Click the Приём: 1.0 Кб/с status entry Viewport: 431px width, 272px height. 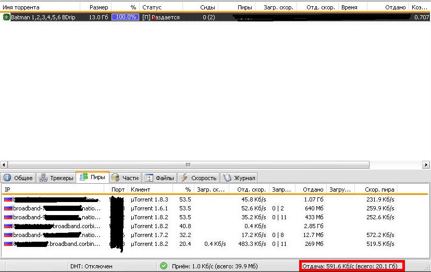(215, 266)
